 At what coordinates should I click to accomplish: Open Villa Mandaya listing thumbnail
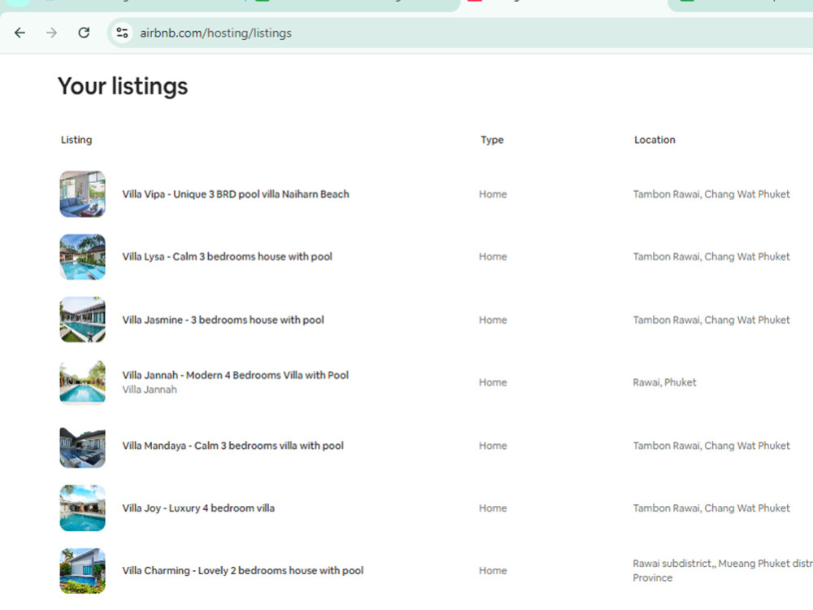[82, 446]
